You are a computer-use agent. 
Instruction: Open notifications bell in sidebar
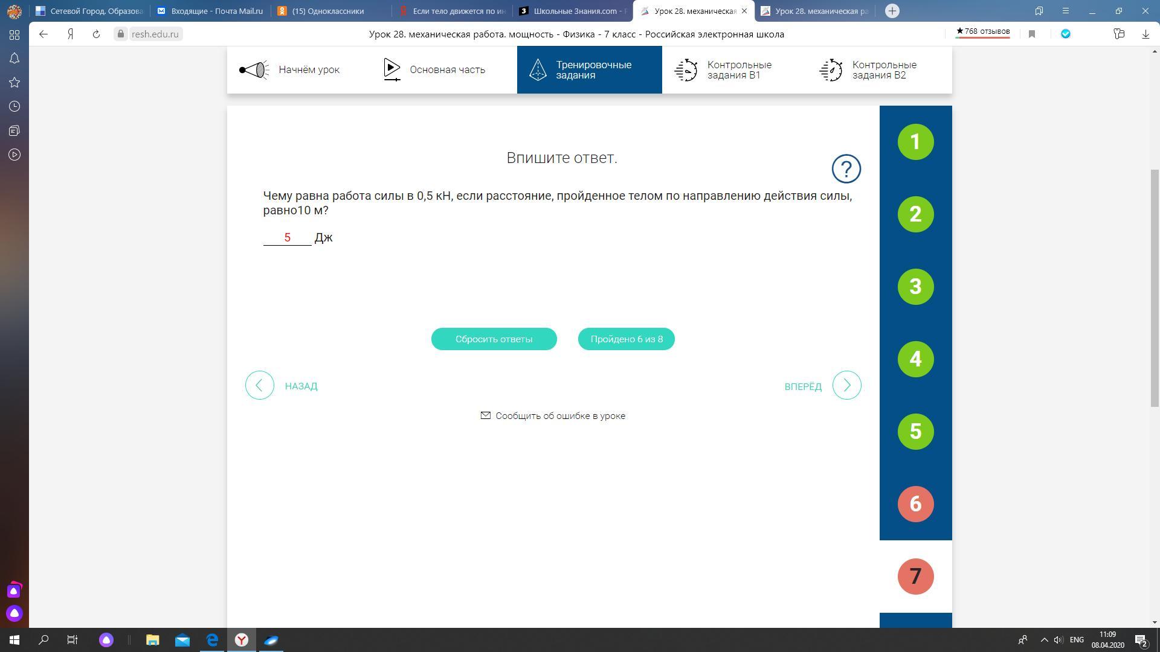14,59
